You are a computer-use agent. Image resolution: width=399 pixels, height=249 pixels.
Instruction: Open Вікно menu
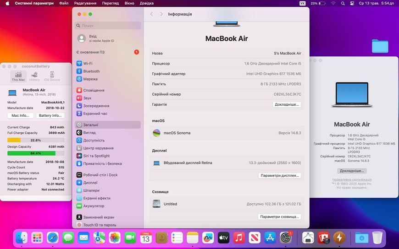[x=129, y=3]
